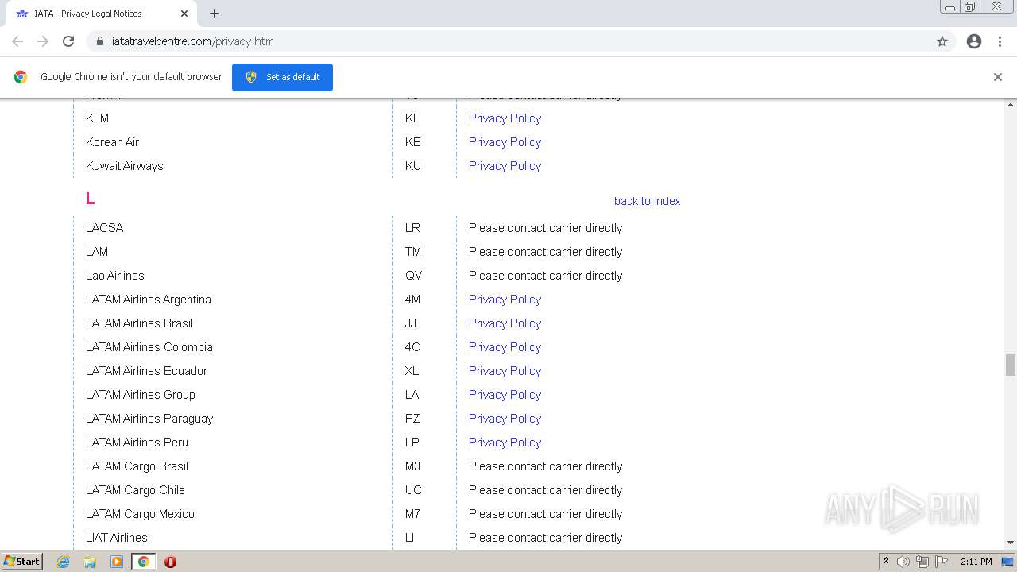Open the network tray icon
Viewport: 1017px width, 572px height.
point(922,562)
